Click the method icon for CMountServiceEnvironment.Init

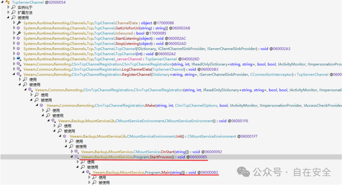65,136
